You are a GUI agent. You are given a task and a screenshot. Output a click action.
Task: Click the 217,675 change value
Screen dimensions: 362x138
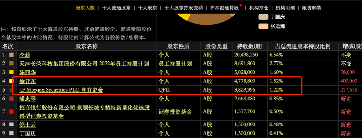(x=349, y=90)
